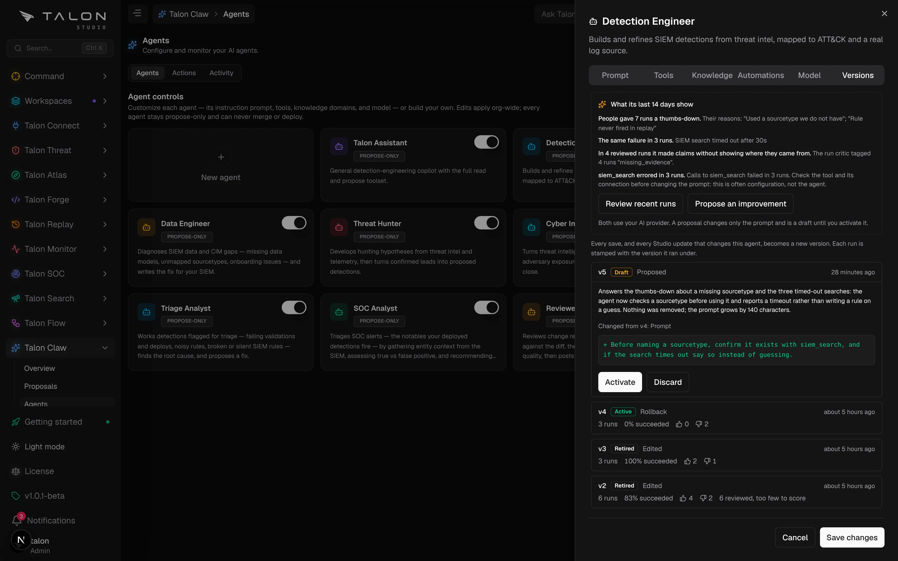
Task: Switch to the Tools tab
Action: tap(663, 75)
